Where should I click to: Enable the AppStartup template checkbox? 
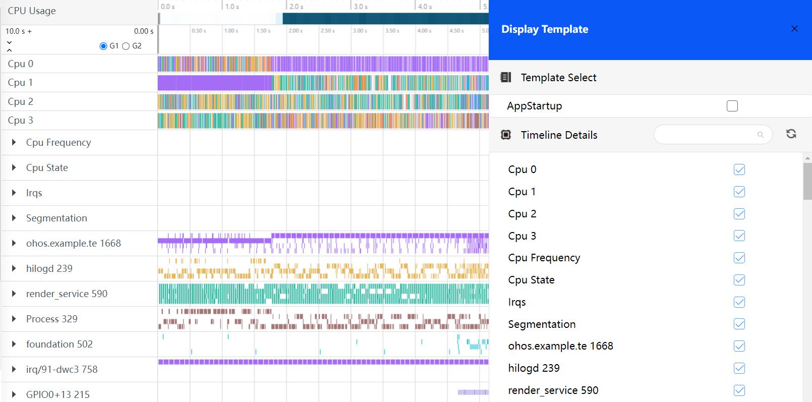tap(732, 106)
